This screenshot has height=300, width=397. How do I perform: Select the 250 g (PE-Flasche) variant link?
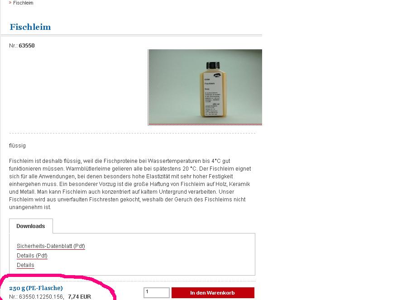coord(36,288)
